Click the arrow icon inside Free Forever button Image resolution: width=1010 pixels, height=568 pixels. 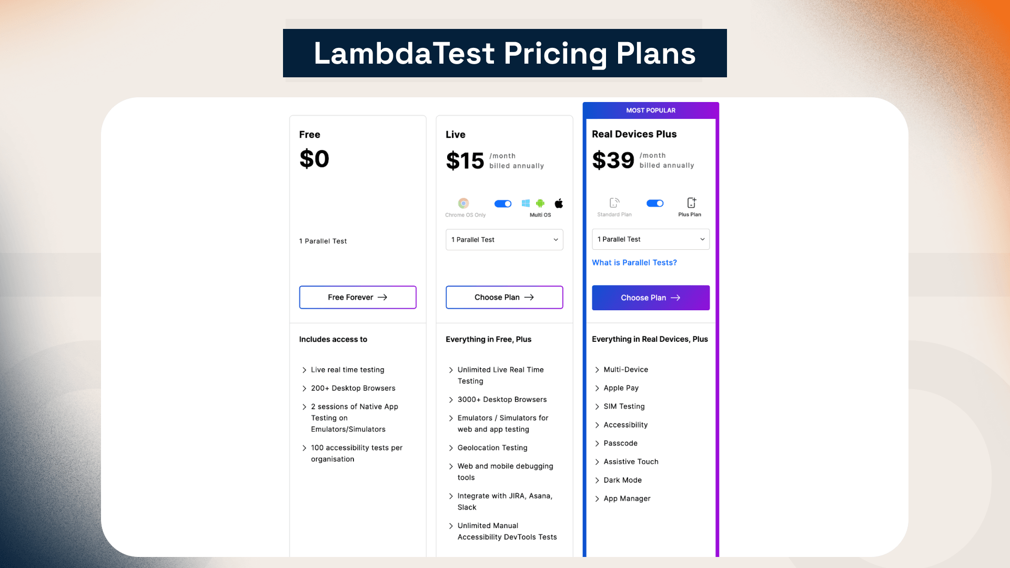[383, 297]
